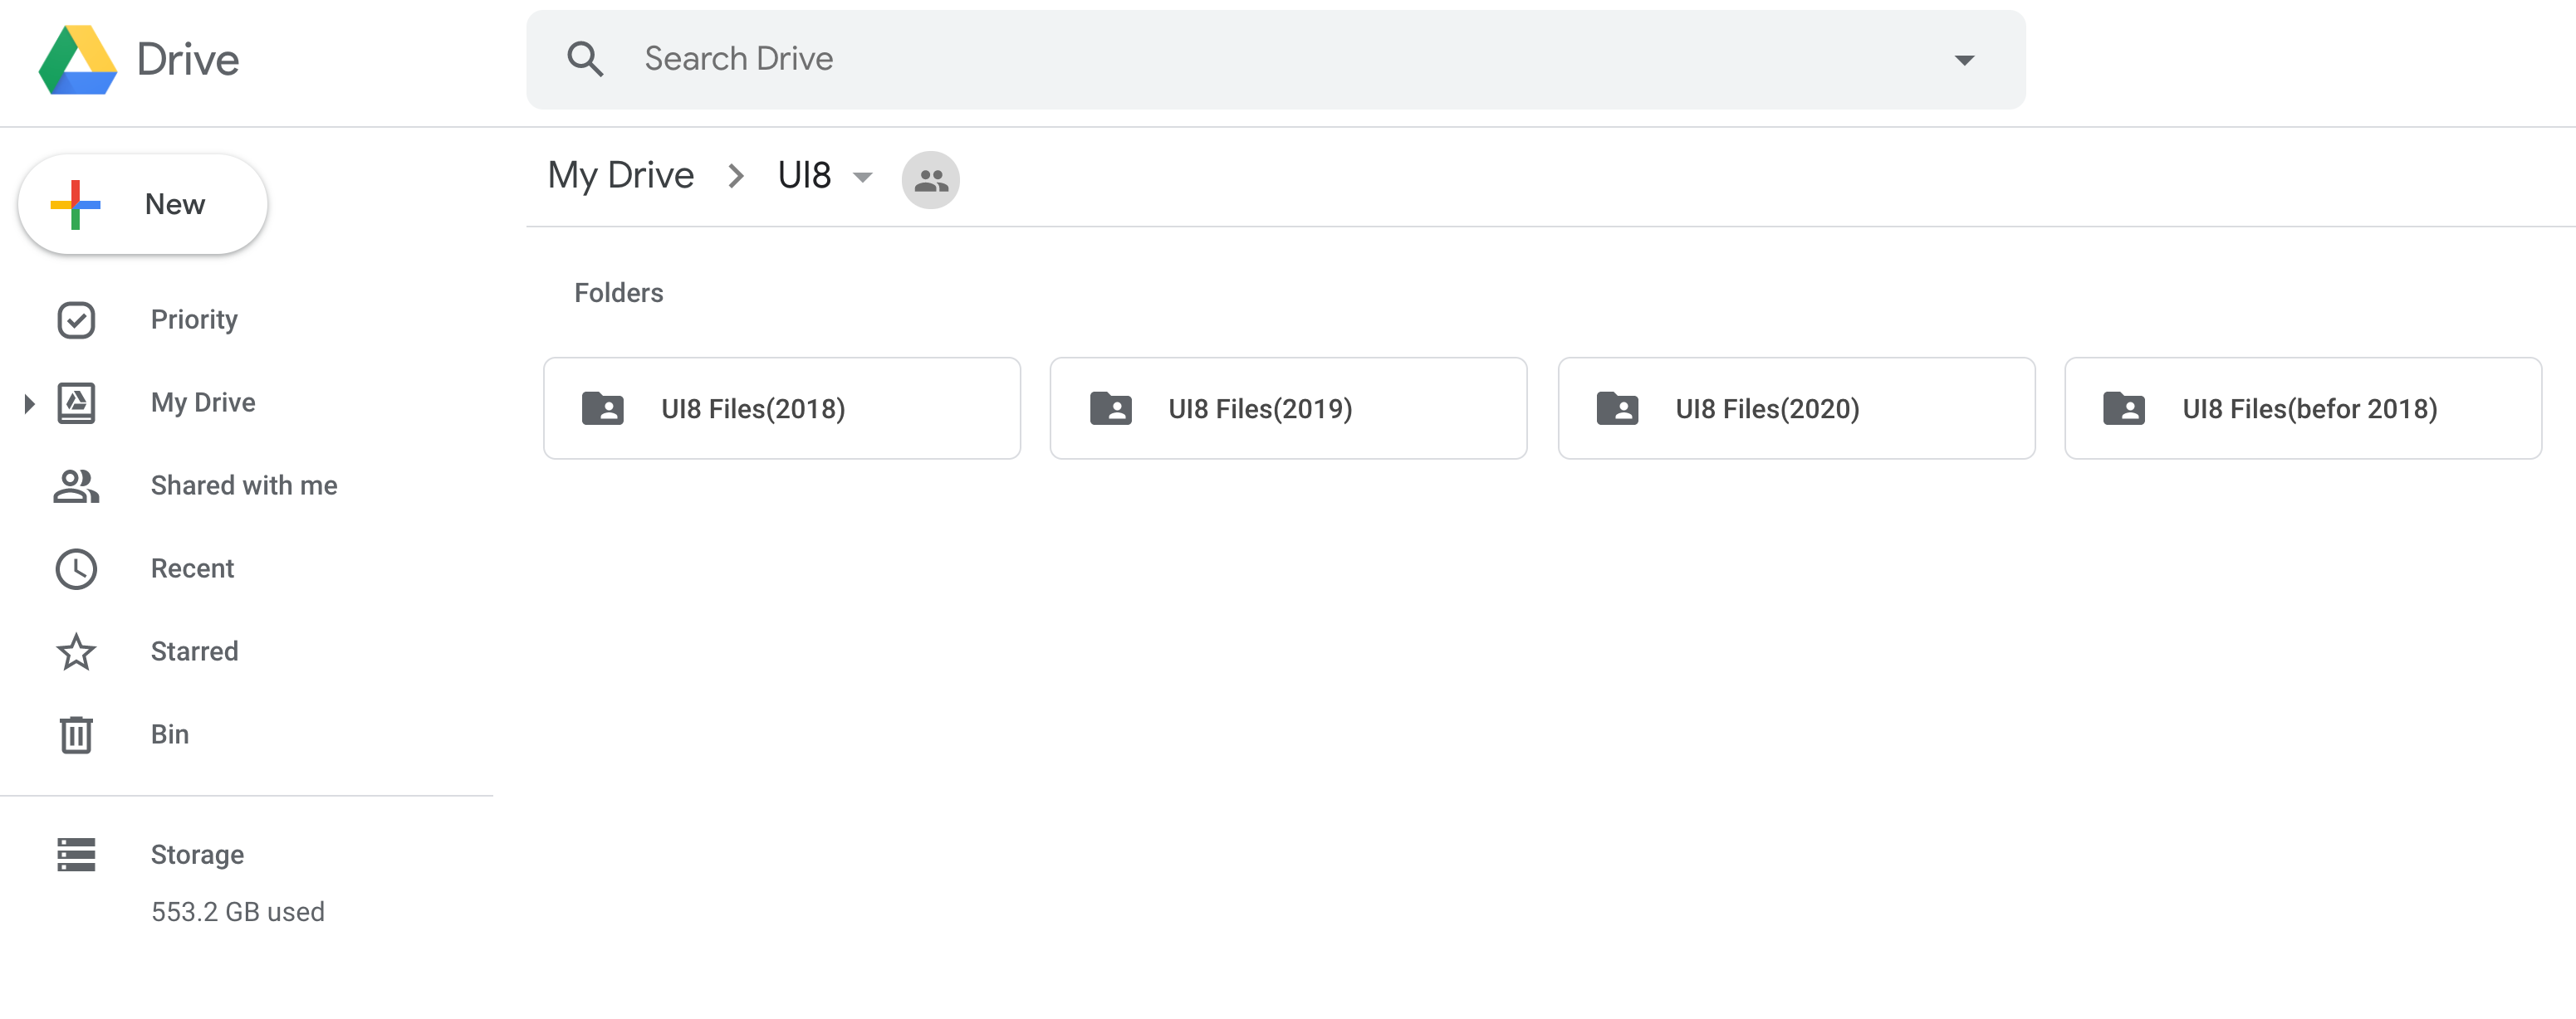Open My Drive in the sidebar
The width and height of the screenshot is (2576, 1019).
[x=203, y=402]
